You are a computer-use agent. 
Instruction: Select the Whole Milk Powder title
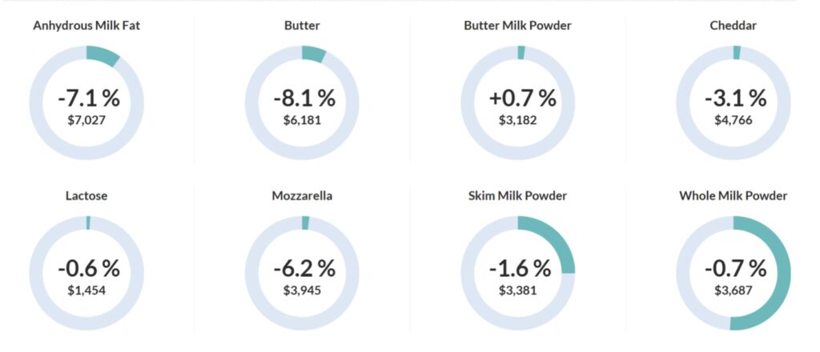(733, 195)
